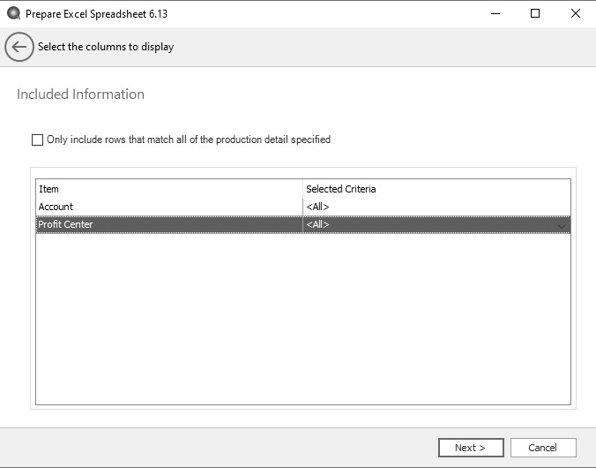Click the back arrow icon
The image size is (596, 468).
(x=19, y=48)
